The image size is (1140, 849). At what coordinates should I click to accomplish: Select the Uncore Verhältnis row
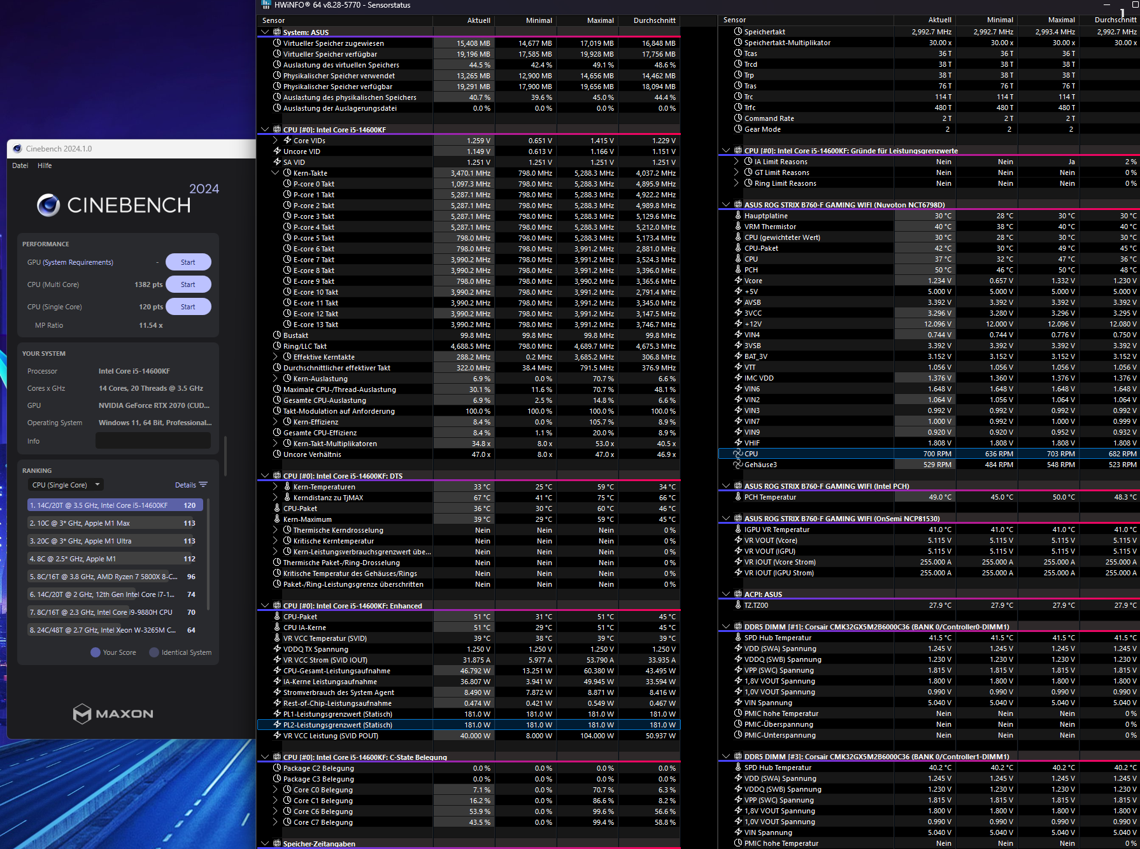tap(469, 454)
